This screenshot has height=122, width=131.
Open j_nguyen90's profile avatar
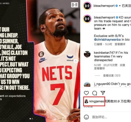point(87,84)
